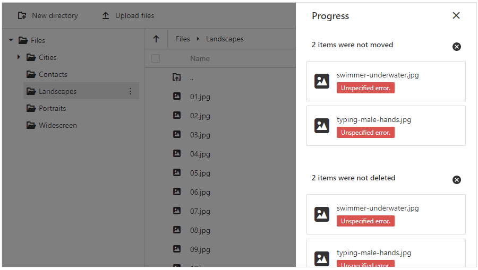Screen dimensions: 478x270
Task: Click the swimmer-underwater.jpg image icon under not moved
Action: tap(322, 81)
